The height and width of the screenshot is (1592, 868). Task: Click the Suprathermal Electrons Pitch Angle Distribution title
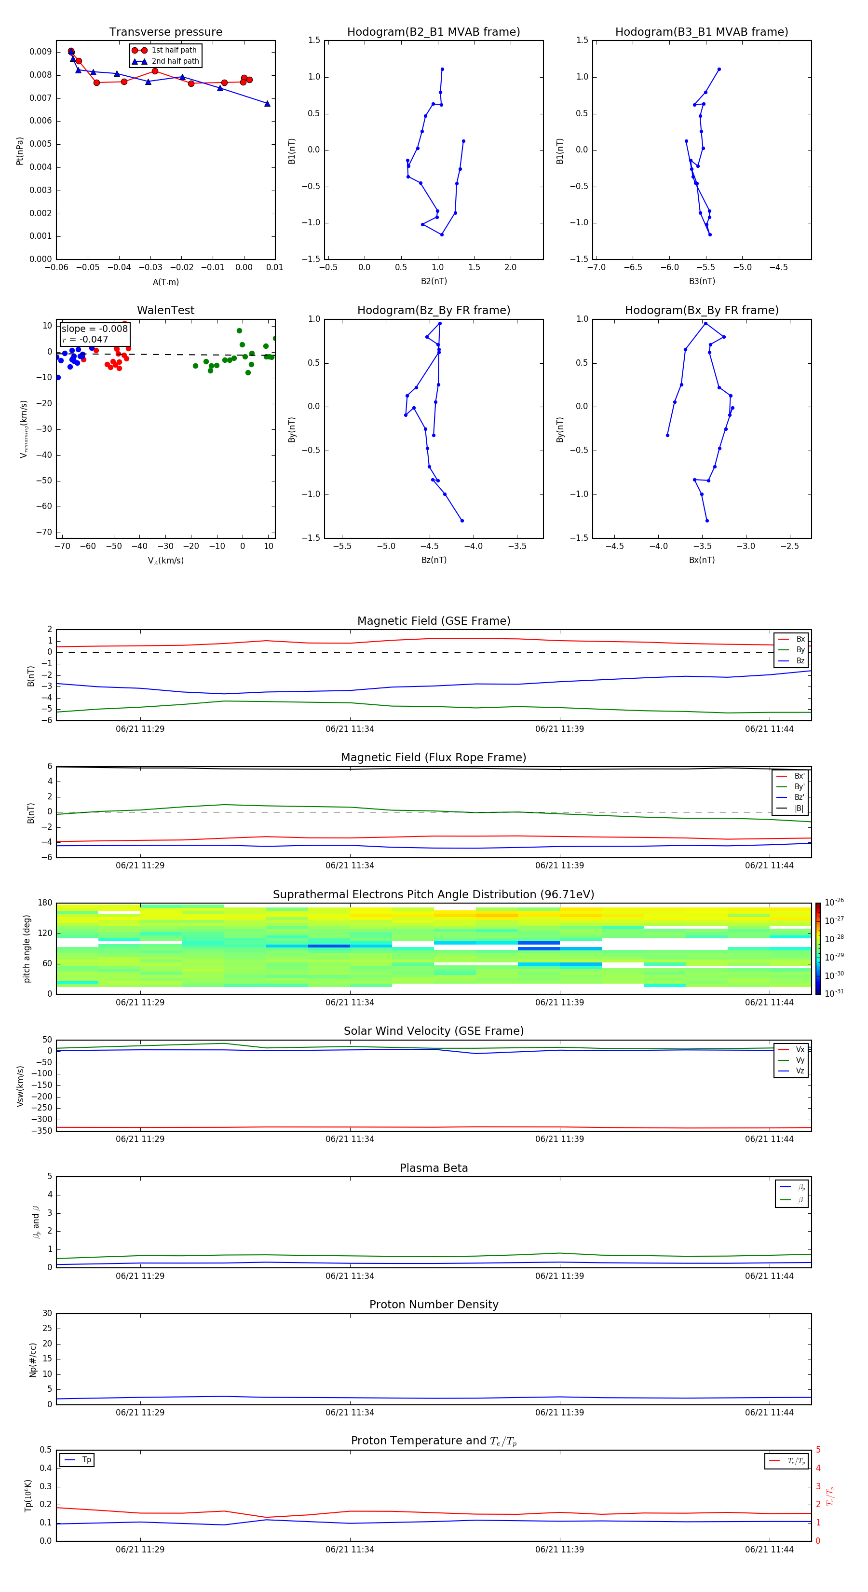pyautogui.click(x=434, y=895)
